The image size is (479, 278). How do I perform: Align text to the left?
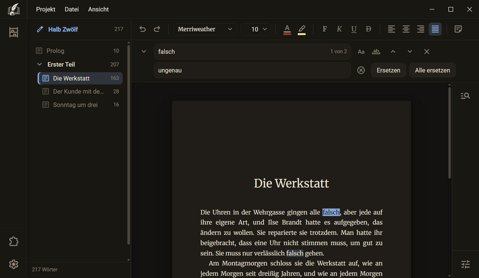pos(392,29)
